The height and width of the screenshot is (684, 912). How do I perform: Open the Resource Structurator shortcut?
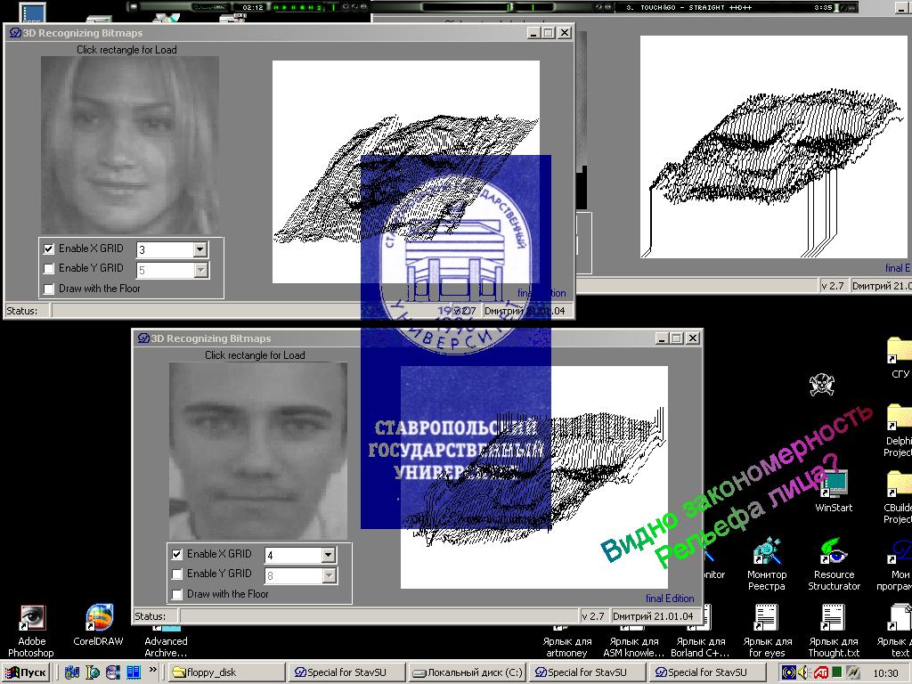[x=834, y=552]
